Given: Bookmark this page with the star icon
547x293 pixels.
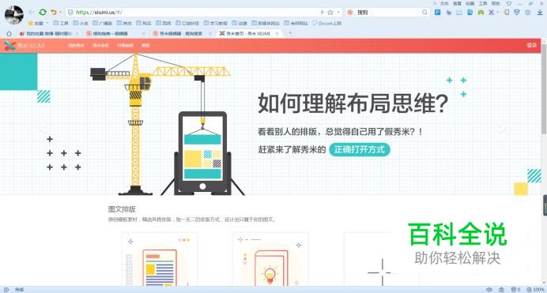Looking at the screenshot, I should click(x=330, y=12).
